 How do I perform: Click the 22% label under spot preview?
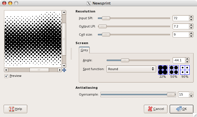[163, 77]
